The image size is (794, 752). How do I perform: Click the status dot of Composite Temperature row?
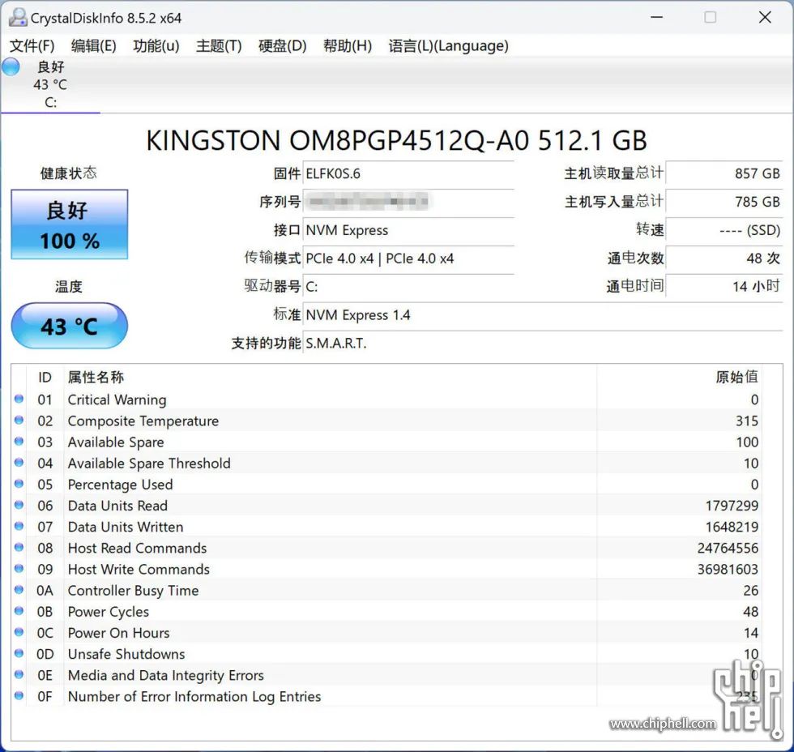(19, 421)
